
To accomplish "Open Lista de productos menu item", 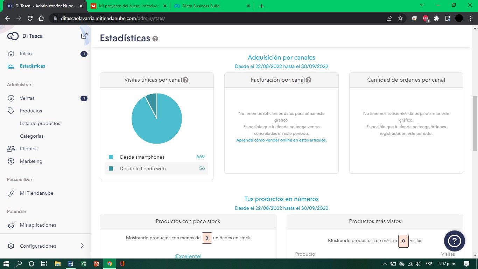I will 40,123.
